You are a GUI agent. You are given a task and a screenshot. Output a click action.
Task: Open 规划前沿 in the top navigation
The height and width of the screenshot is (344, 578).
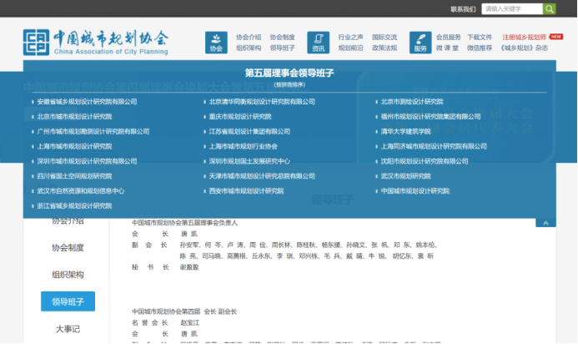point(350,48)
